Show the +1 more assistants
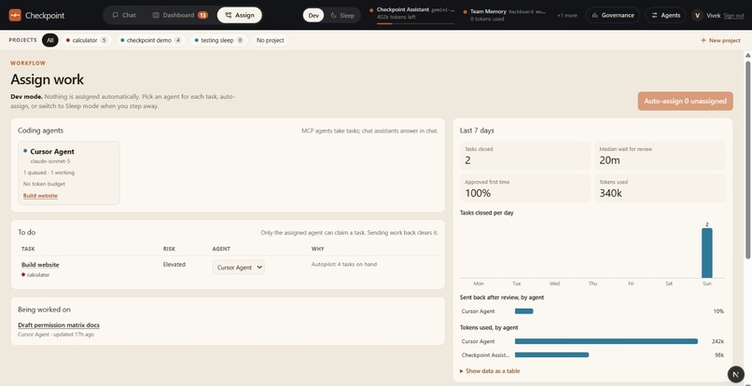752x386 pixels. 567,15
